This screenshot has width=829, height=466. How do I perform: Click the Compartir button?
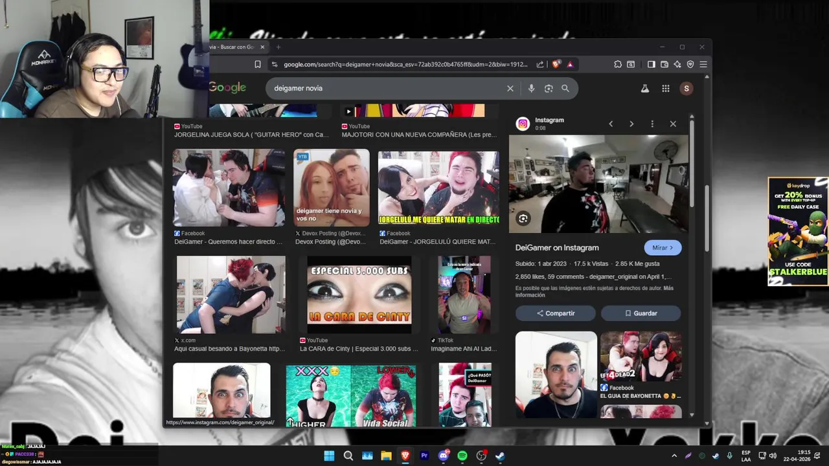[555, 313]
